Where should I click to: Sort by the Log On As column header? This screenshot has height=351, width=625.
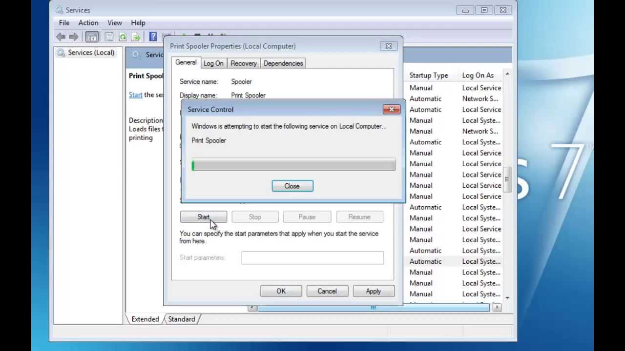click(478, 75)
